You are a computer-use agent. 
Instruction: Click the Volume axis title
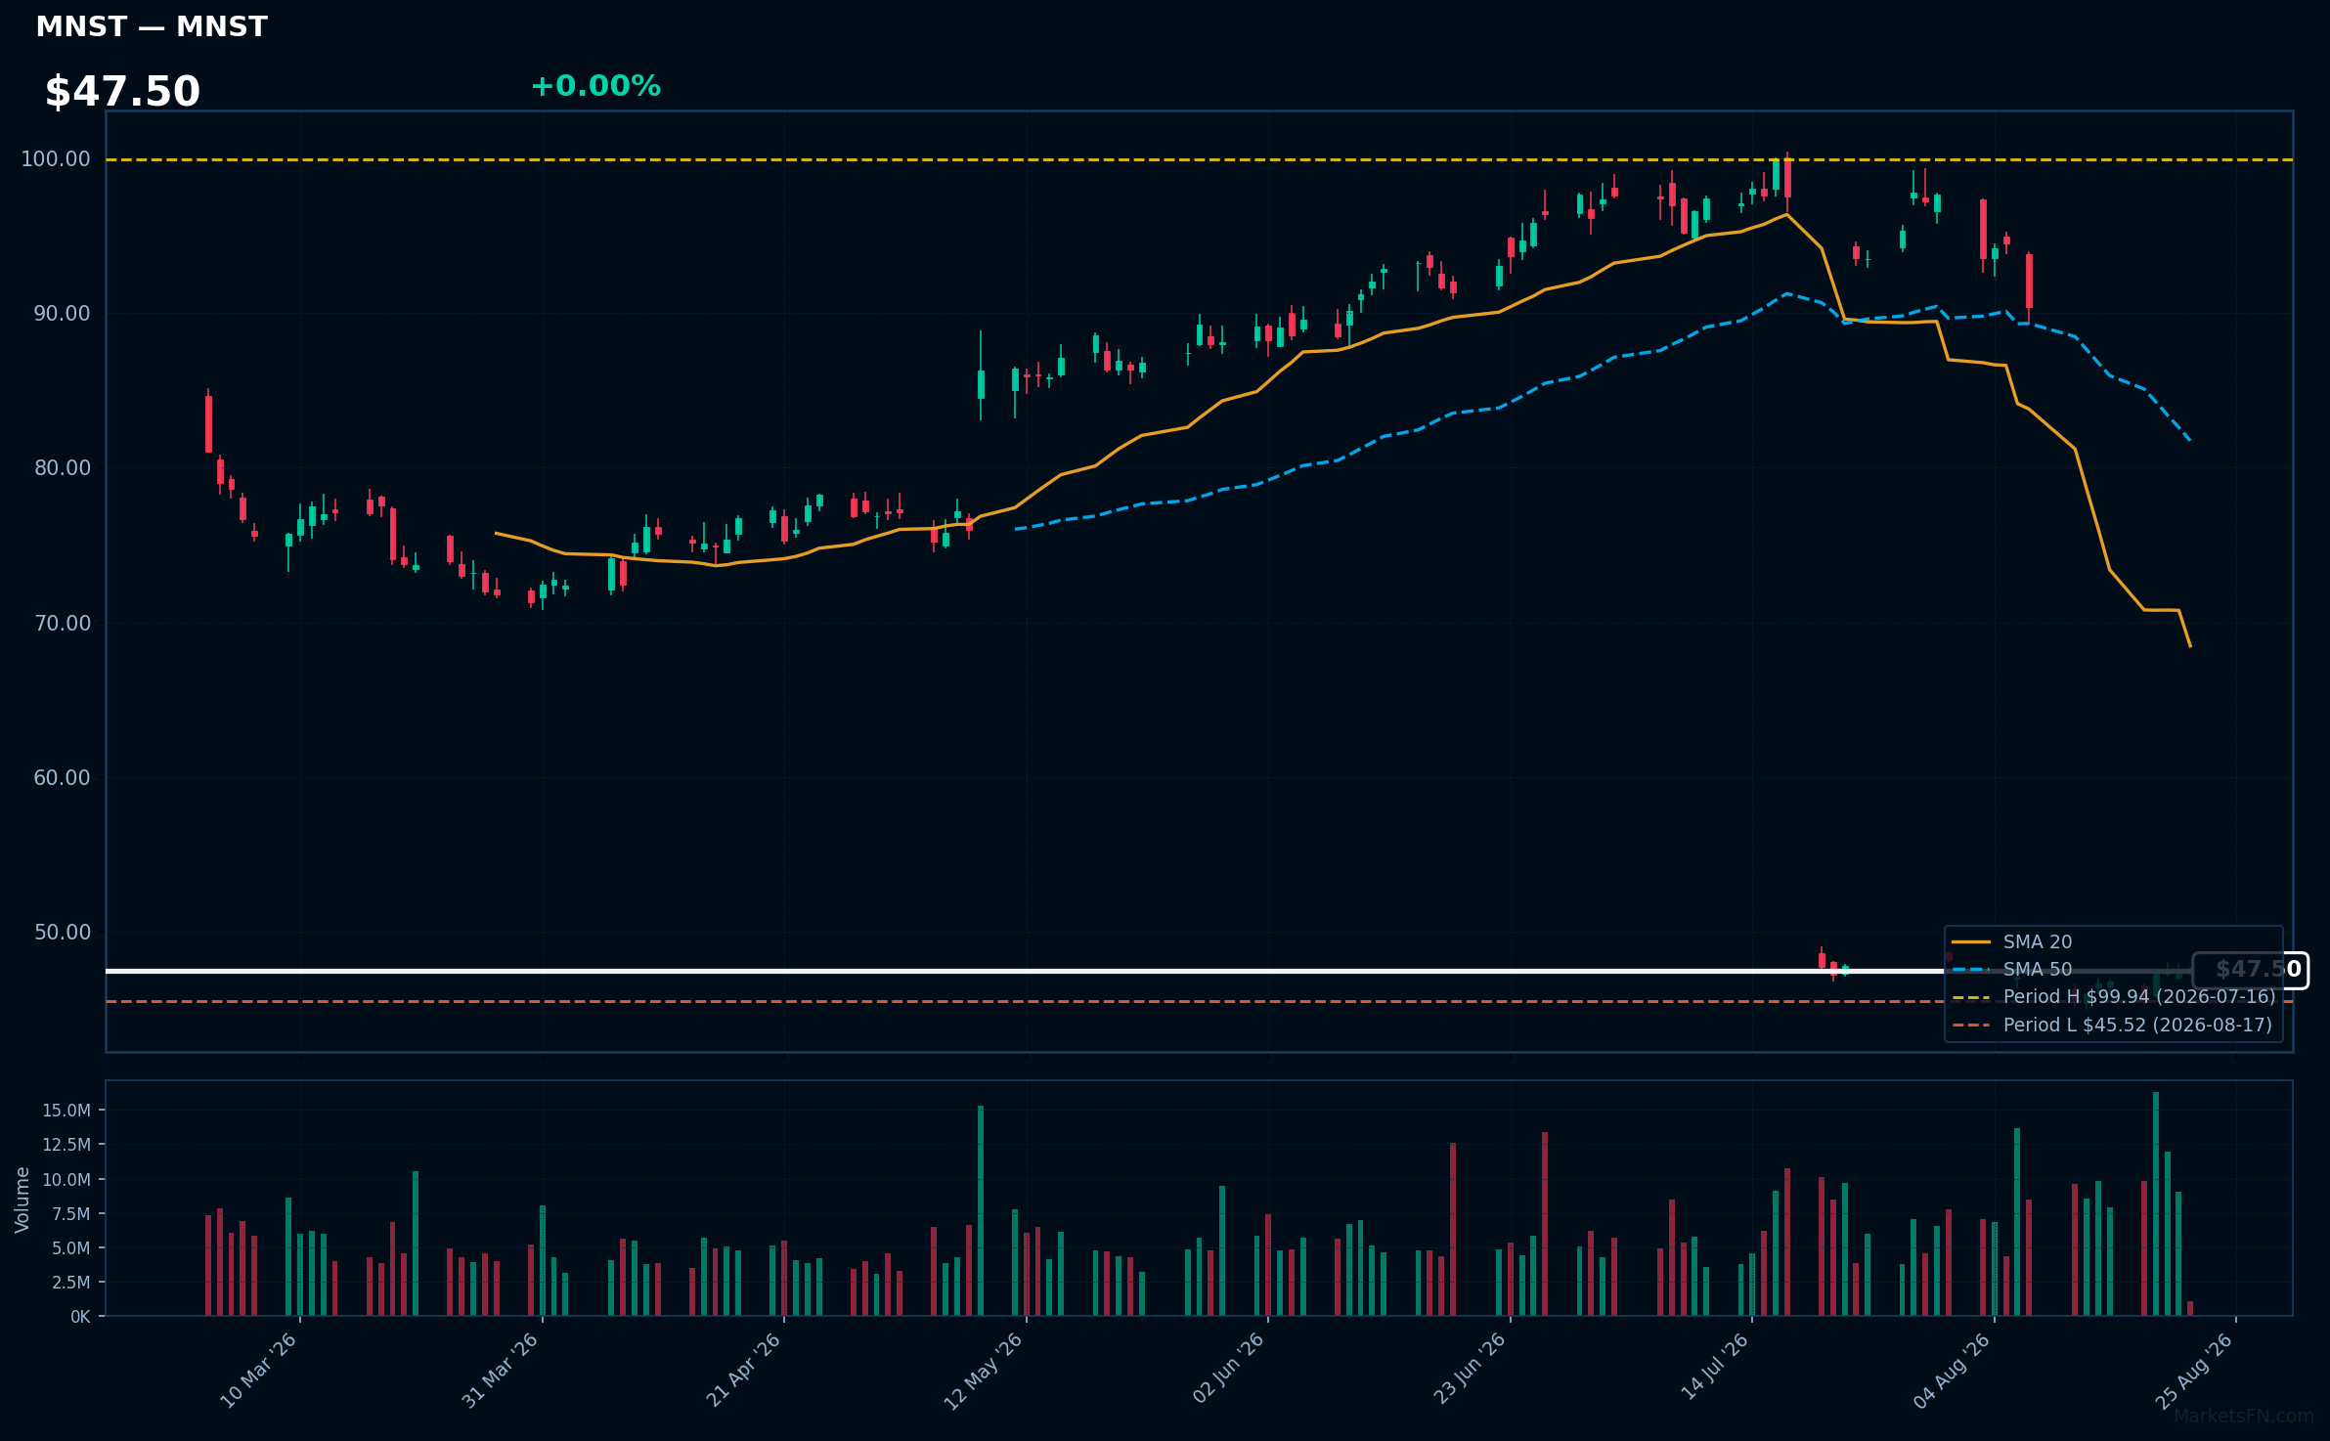[22, 1200]
